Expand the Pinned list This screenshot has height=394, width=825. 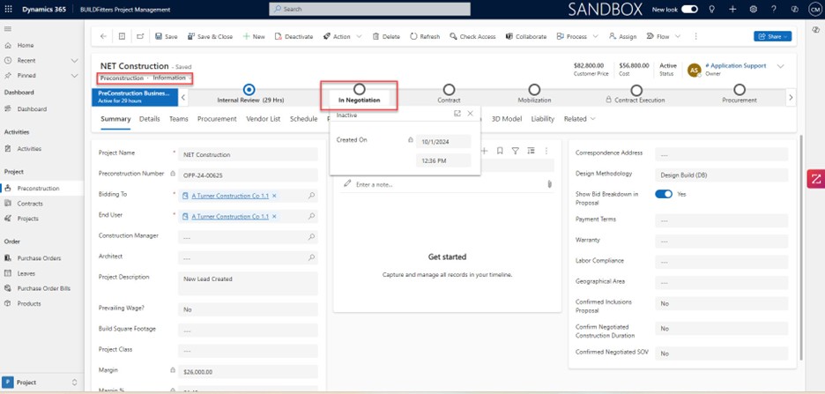click(74, 75)
